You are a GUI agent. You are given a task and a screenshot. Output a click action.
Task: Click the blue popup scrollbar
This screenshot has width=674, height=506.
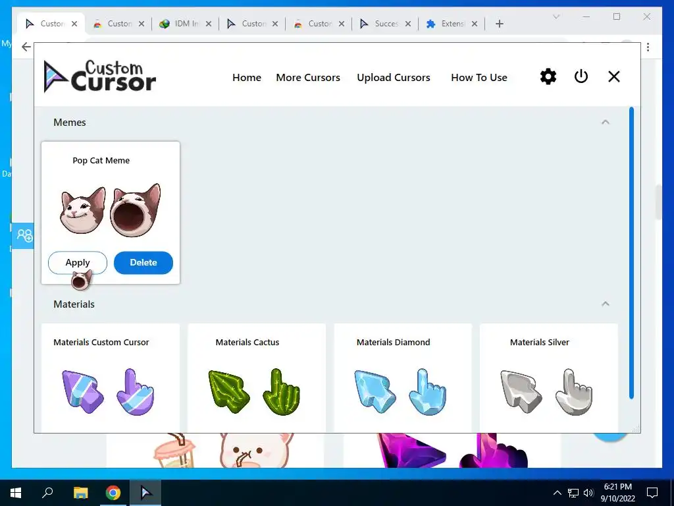tap(631, 253)
